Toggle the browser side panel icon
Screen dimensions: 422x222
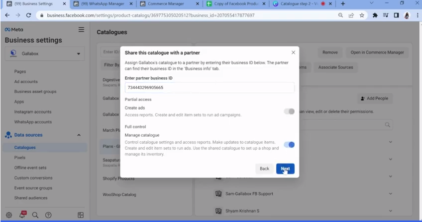pos(396,15)
